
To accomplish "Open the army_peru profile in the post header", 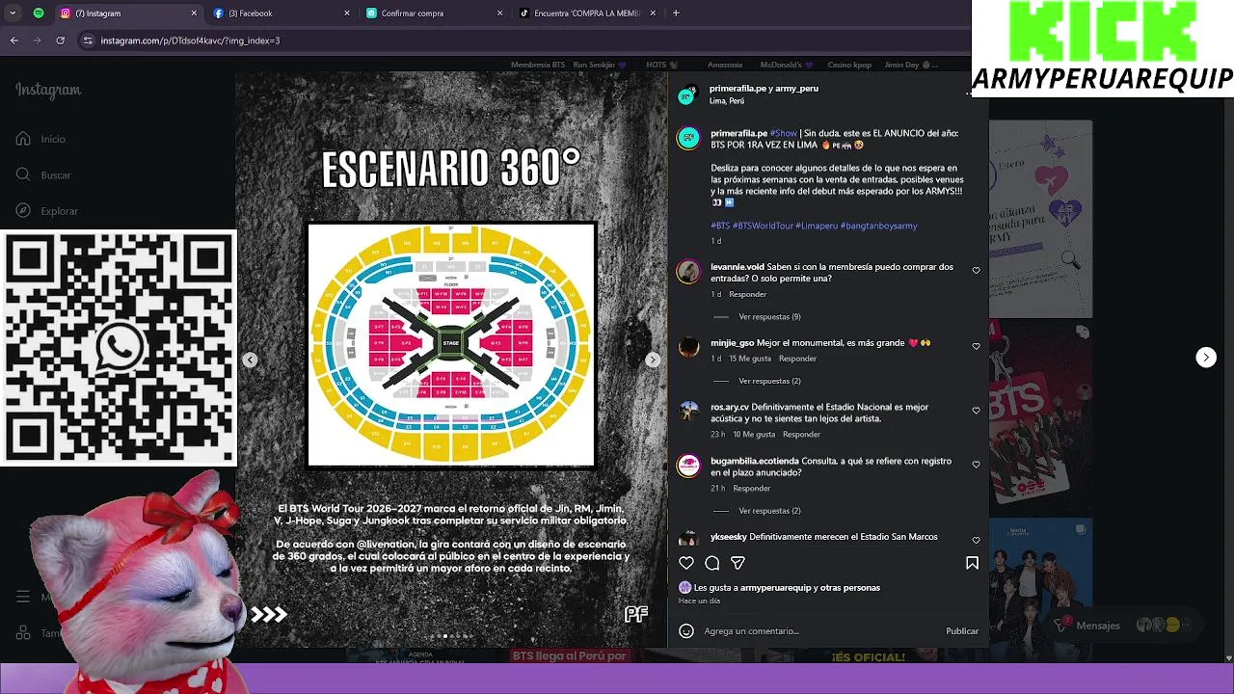I will pos(797,89).
